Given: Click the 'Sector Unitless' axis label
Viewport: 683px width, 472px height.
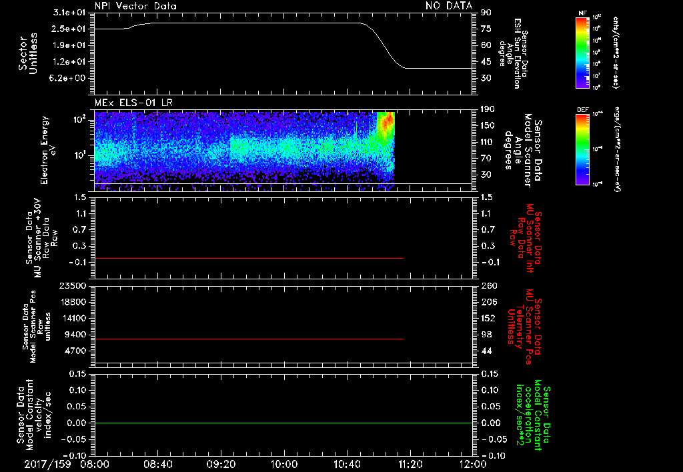Looking at the screenshot, I should coord(28,53).
